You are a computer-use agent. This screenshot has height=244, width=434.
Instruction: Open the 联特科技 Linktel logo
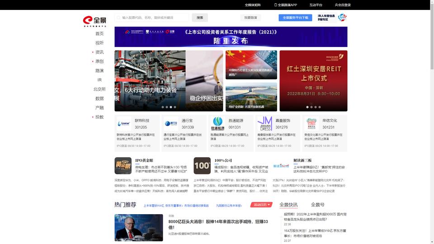[x=124, y=123]
